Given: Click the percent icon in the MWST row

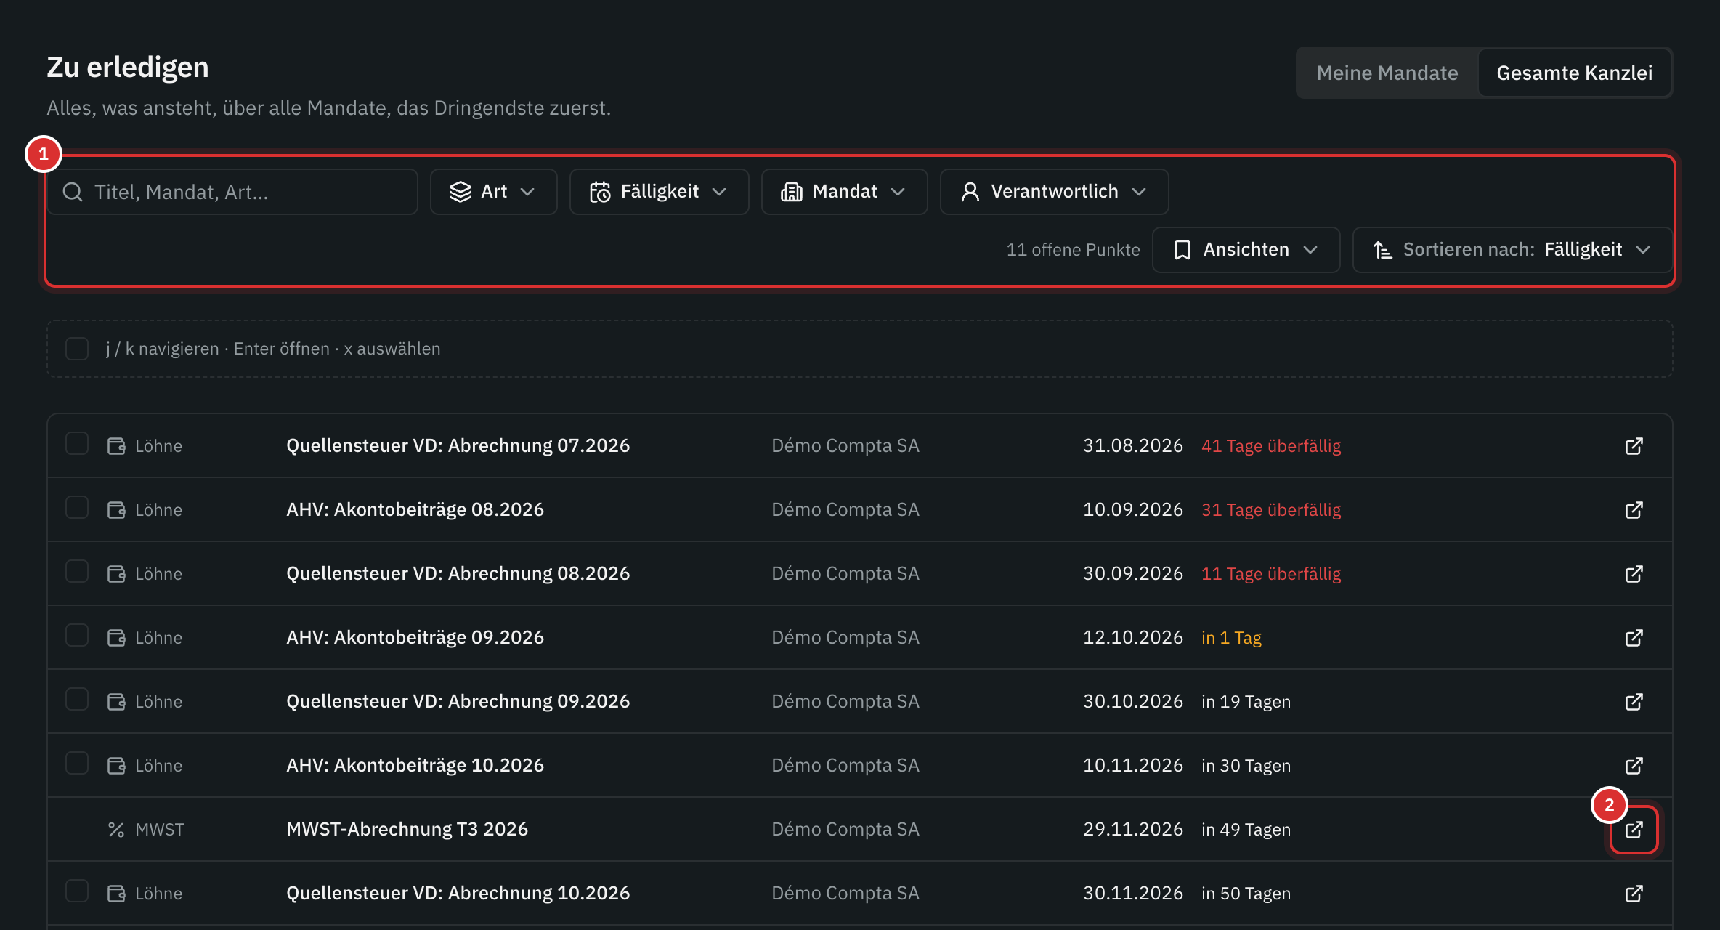Looking at the screenshot, I should click(x=116, y=830).
